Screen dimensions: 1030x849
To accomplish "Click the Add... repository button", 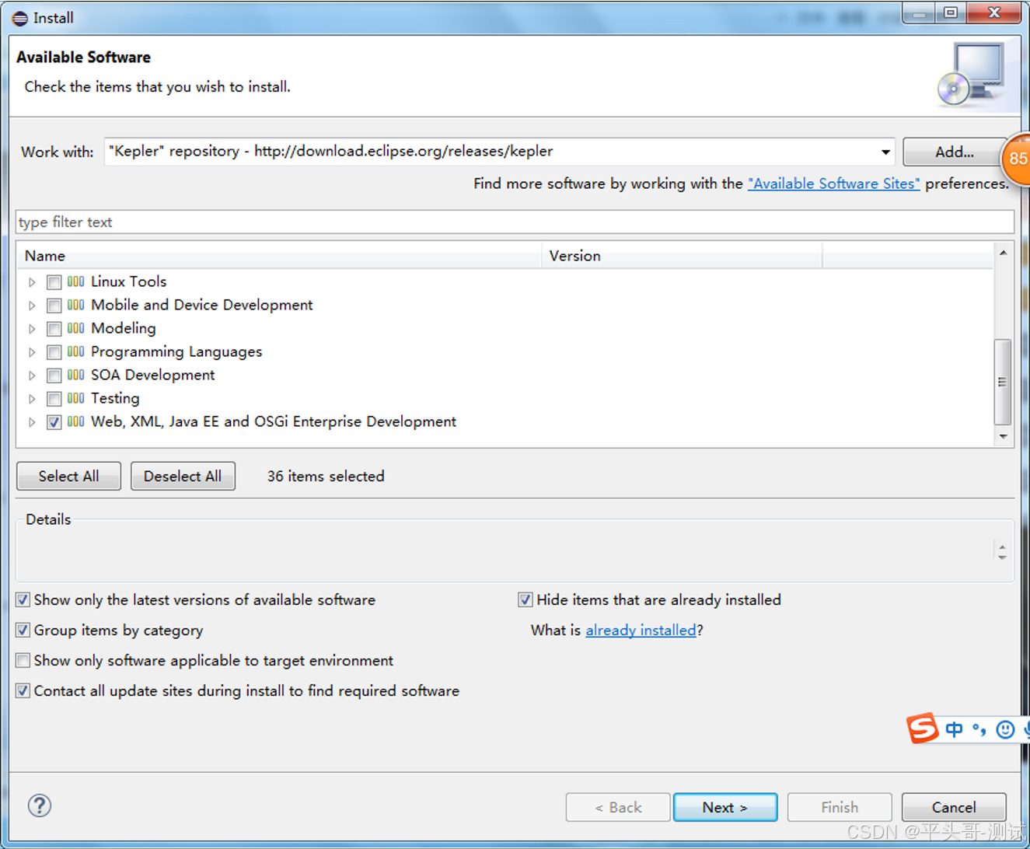I will point(954,152).
